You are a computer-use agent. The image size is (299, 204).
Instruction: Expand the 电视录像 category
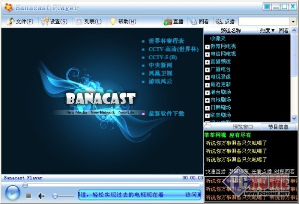point(207,77)
